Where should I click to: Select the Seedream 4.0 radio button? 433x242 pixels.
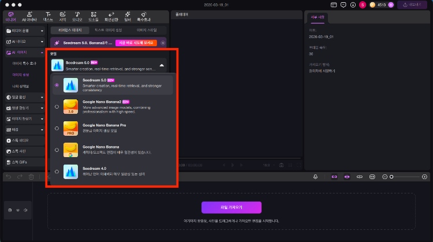tap(57, 172)
